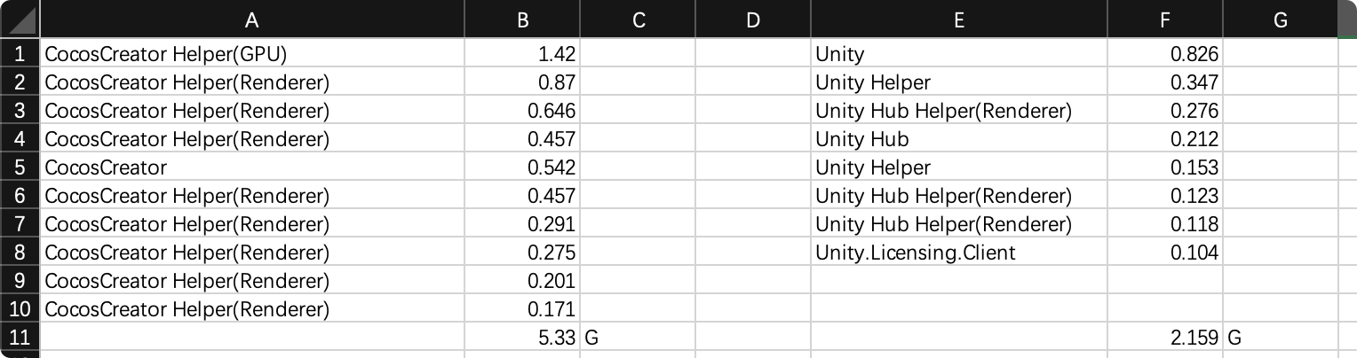Click the row 5 header number

(20, 167)
